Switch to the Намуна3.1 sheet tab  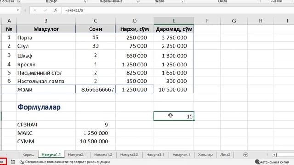[155, 154]
